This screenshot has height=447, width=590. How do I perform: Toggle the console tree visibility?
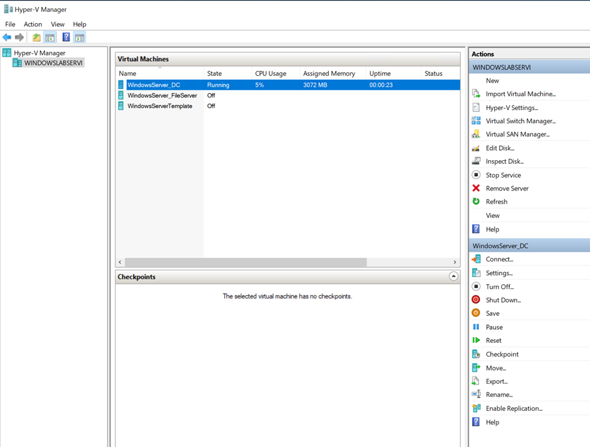coord(50,36)
